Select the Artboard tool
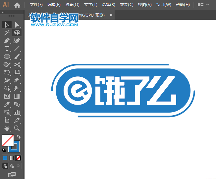This screenshot has width=216, height=179. [7, 120]
